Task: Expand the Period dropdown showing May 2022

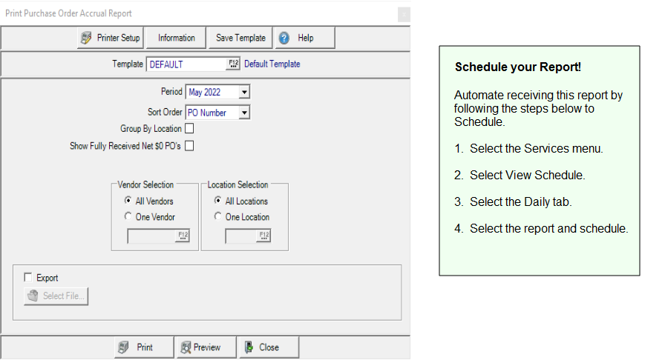Action: [x=245, y=93]
